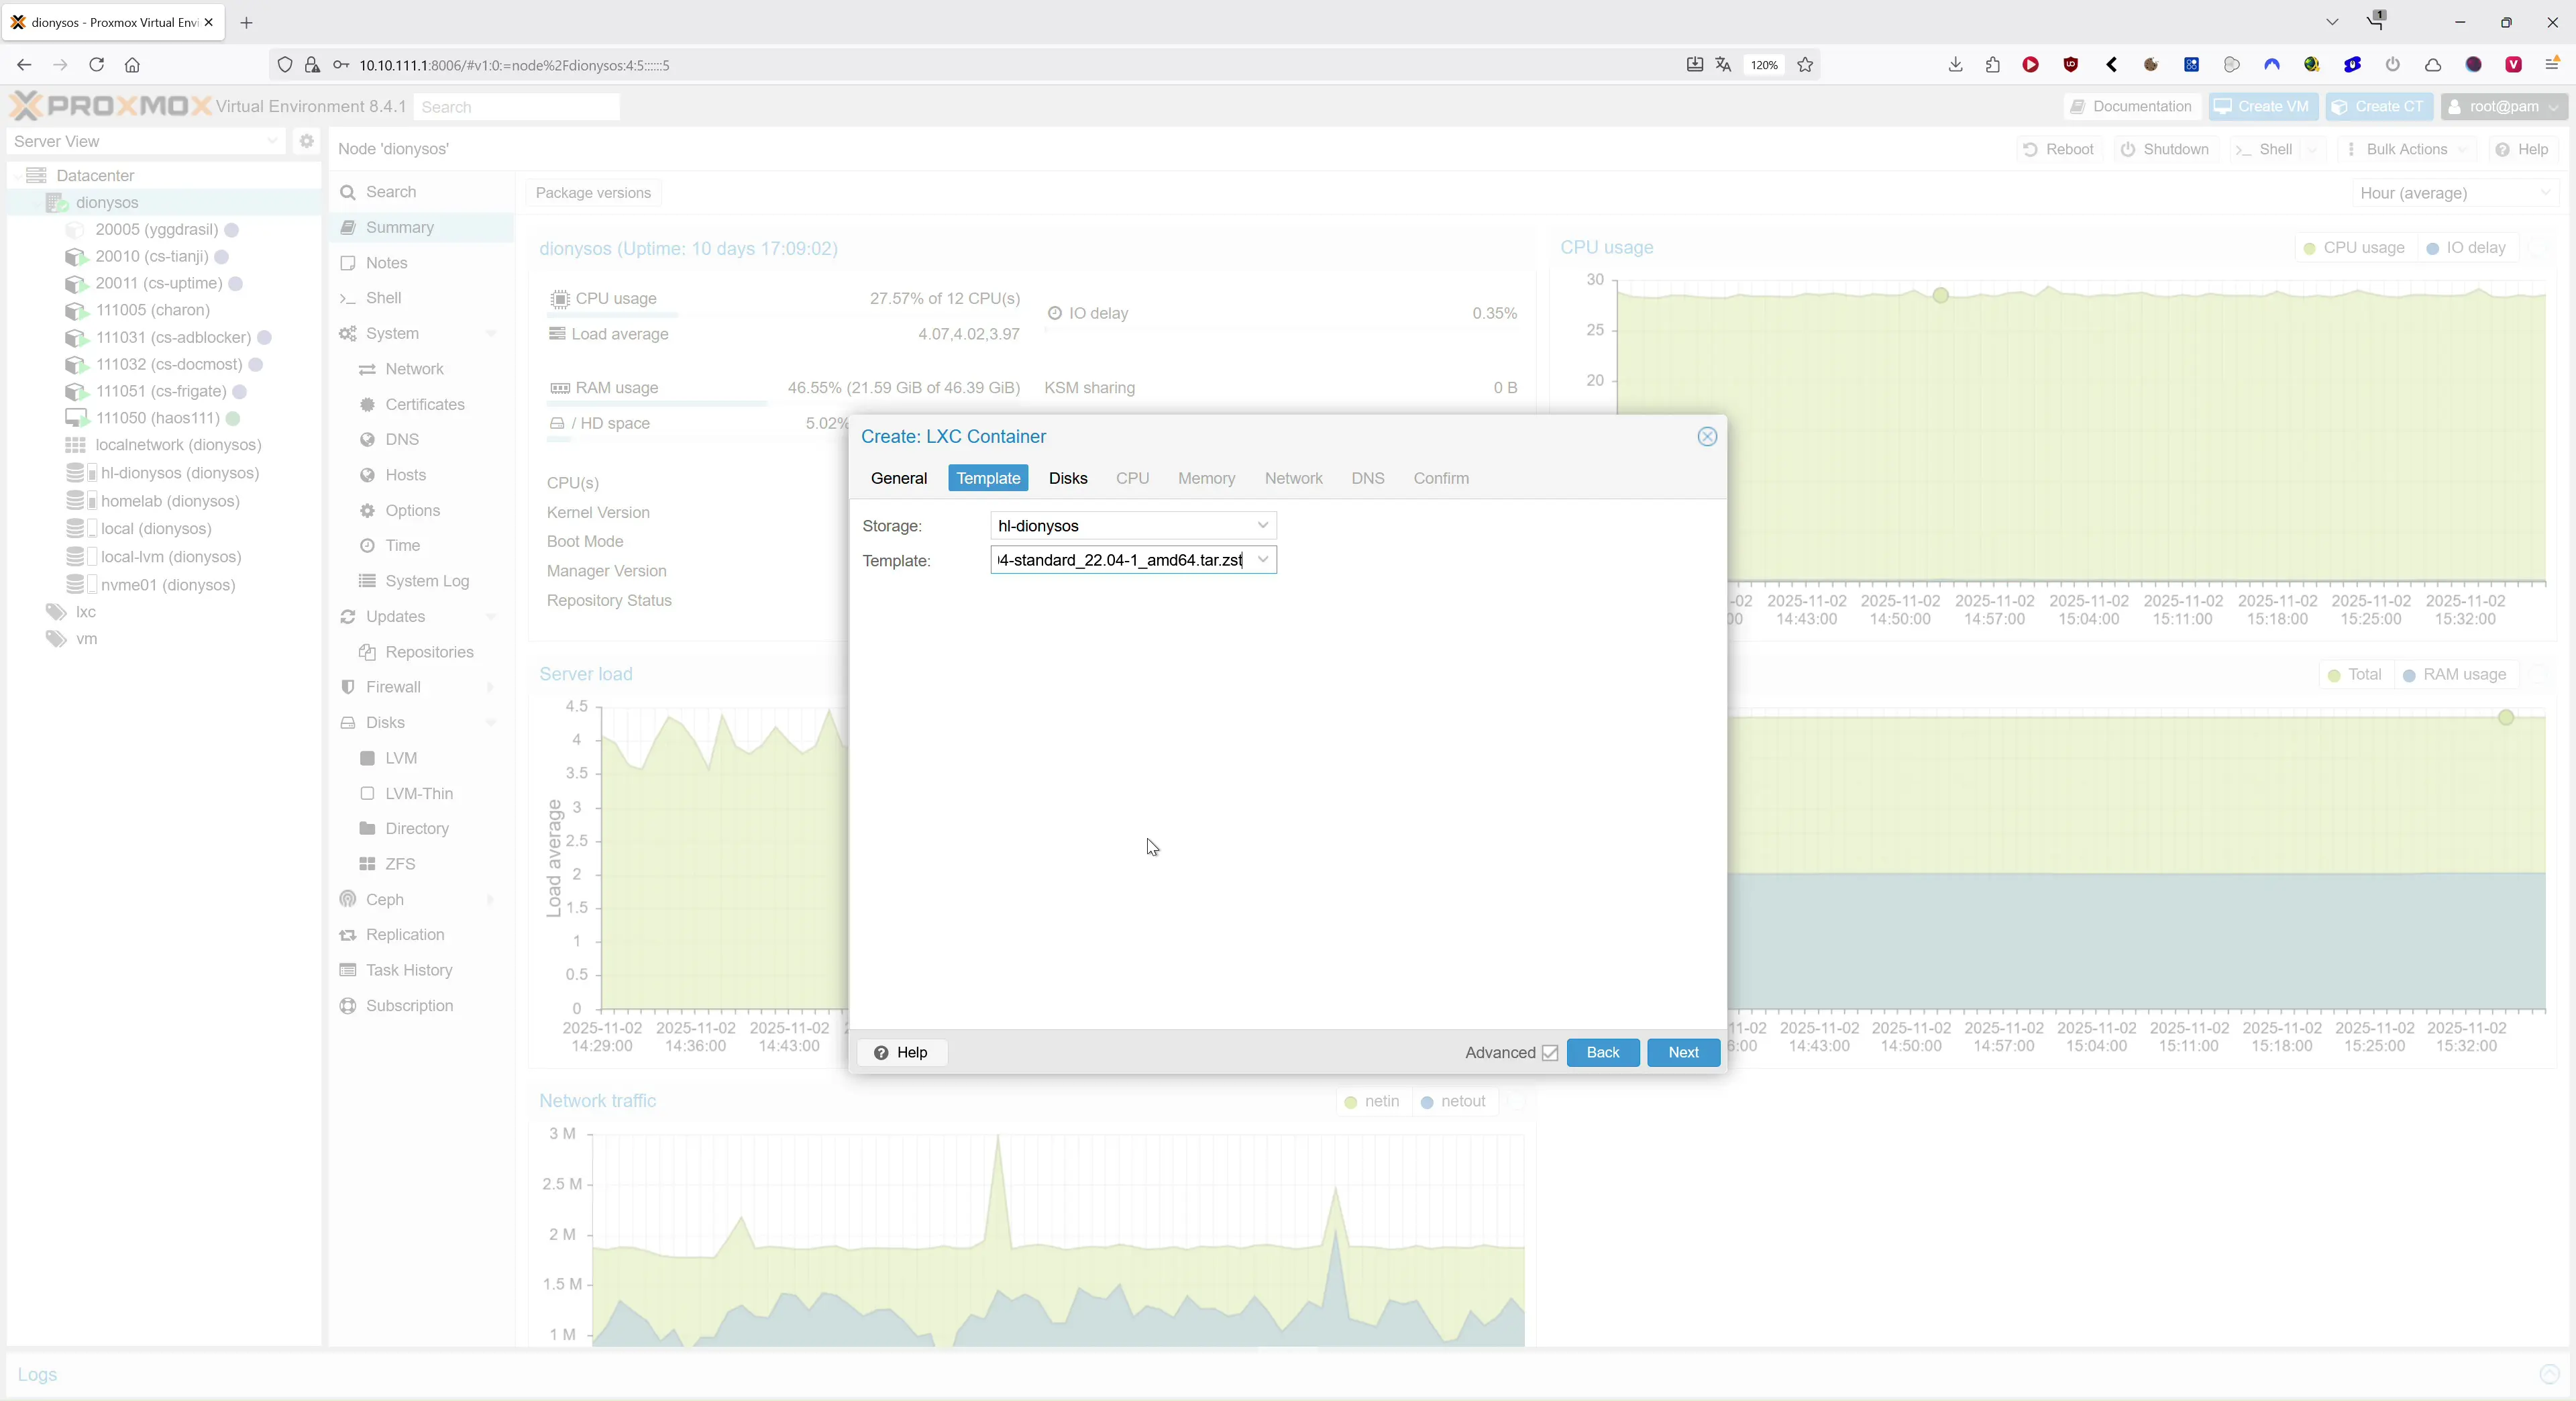Viewport: 2576px width, 1401px height.
Task: Click the Next button in the dialog
Action: click(1683, 1053)
